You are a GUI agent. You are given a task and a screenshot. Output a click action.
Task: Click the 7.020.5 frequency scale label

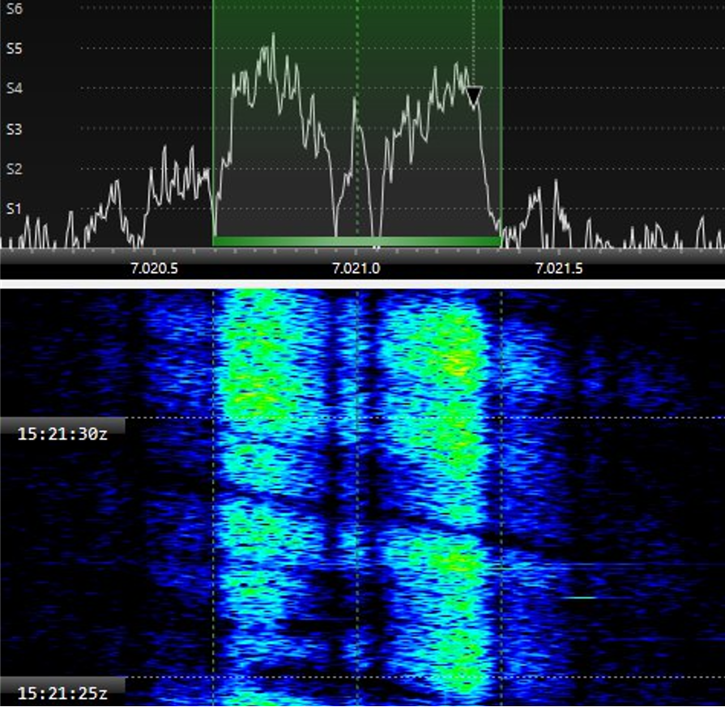pyautogui.click(x=154, y=269)
